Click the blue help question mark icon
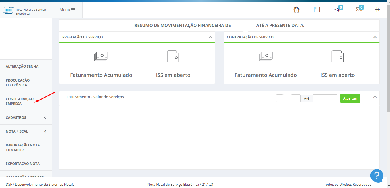Image resolution: width=390 pixels, height=188 pixels. 377,176
